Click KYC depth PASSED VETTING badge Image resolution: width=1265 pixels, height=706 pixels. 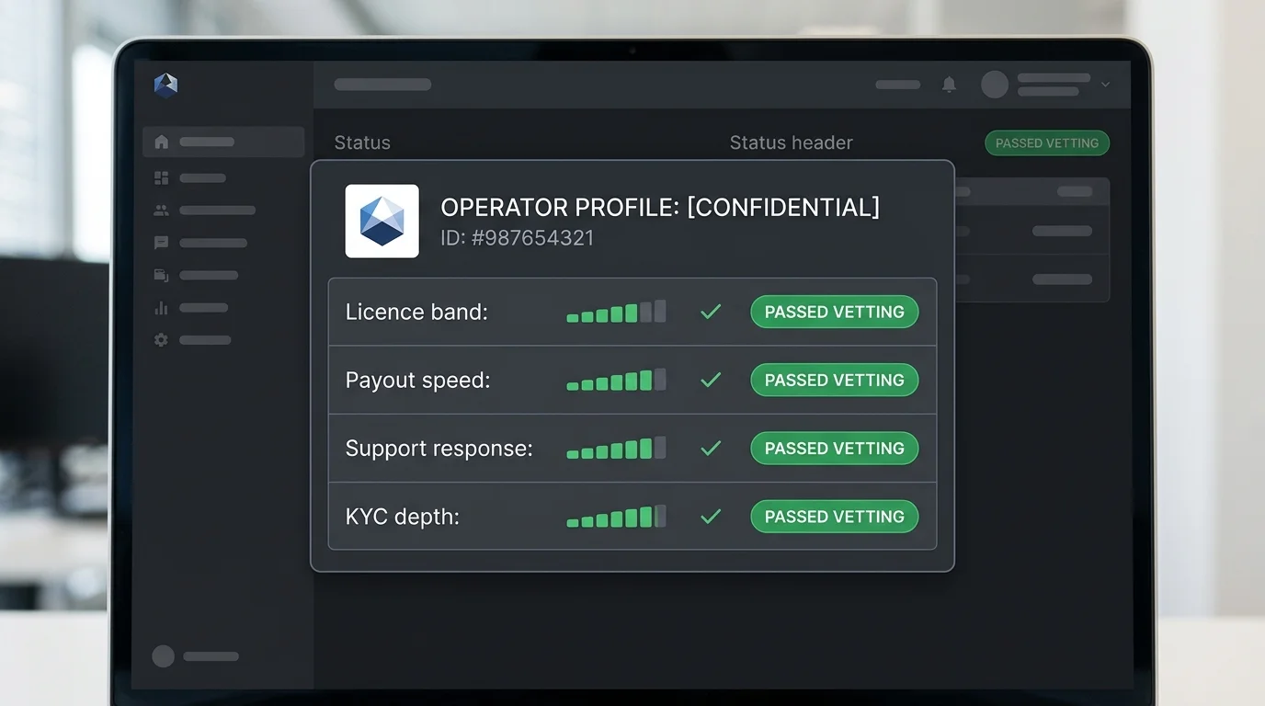click(835, 517)
